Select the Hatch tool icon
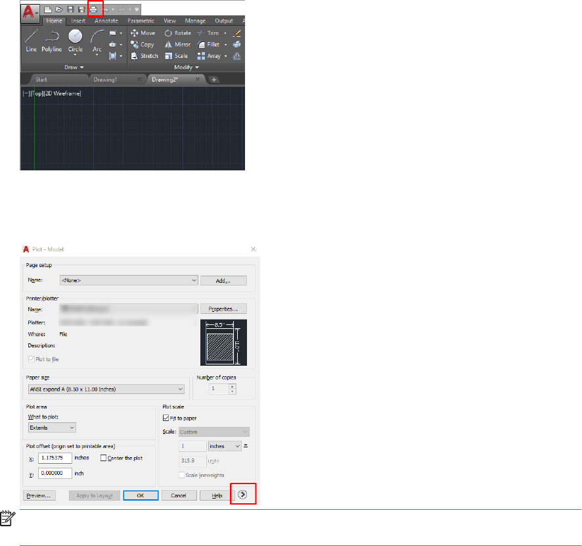This screenshot has width=582, height=546. pos(113,56)
